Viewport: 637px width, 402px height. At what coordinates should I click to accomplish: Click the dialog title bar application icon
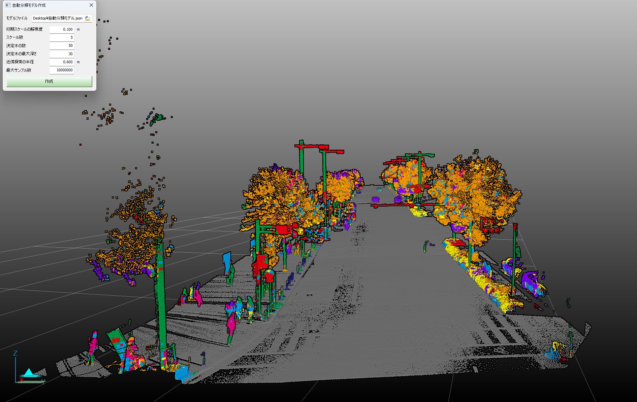(x=8, y=5)
